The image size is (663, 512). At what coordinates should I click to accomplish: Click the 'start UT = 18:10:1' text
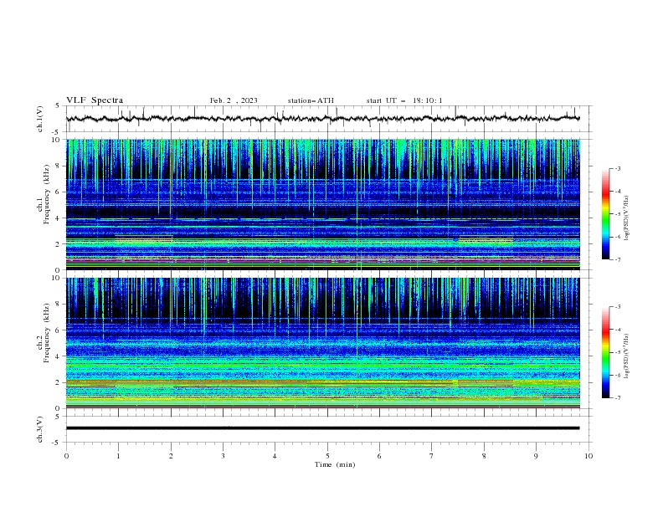point(404,100)
